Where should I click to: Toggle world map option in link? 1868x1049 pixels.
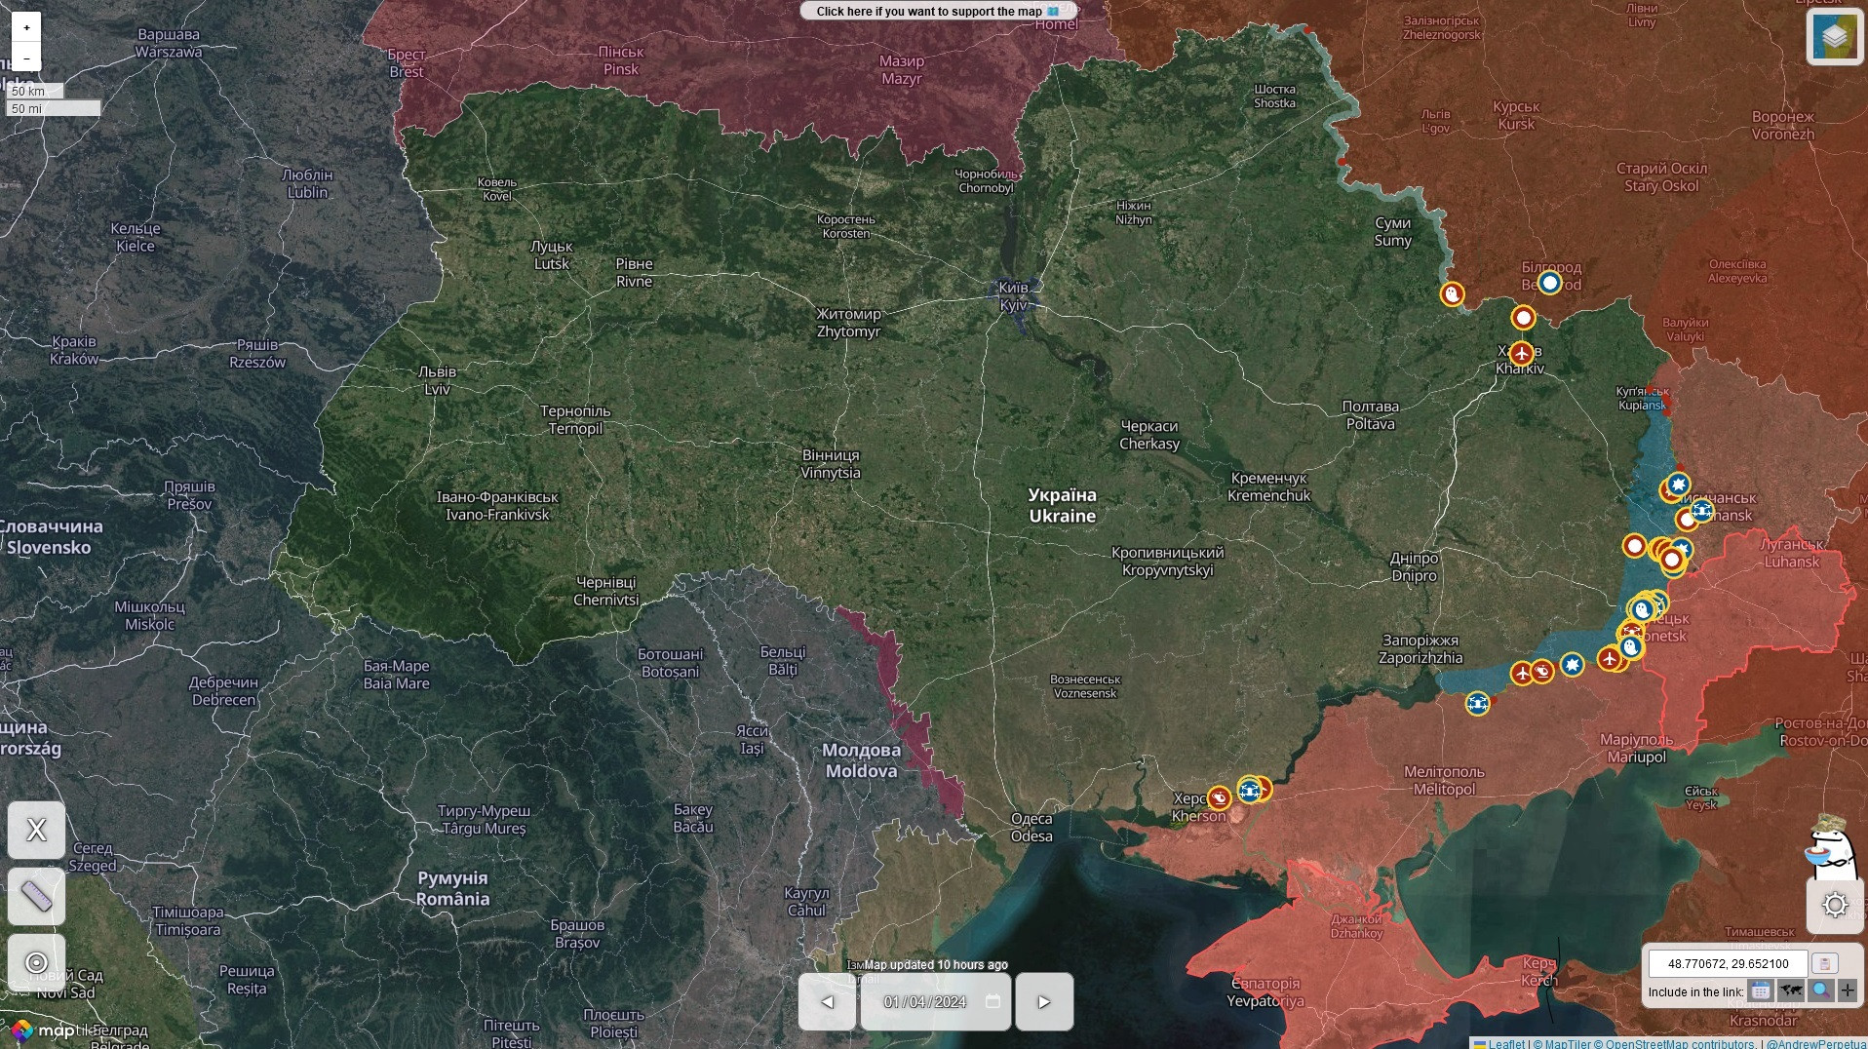pos(1790,991)
